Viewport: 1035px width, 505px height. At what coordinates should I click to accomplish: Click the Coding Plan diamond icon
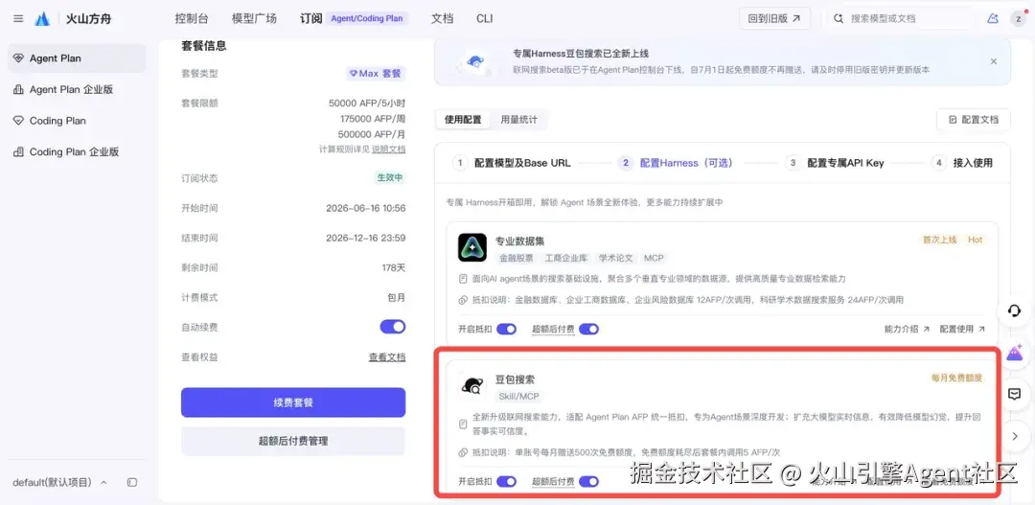point(18,120)
